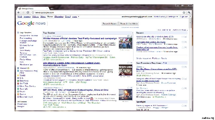Open options arrow for Recession officially ended item
This screenshot has height=120, width=215.
[x=185, y=37]
